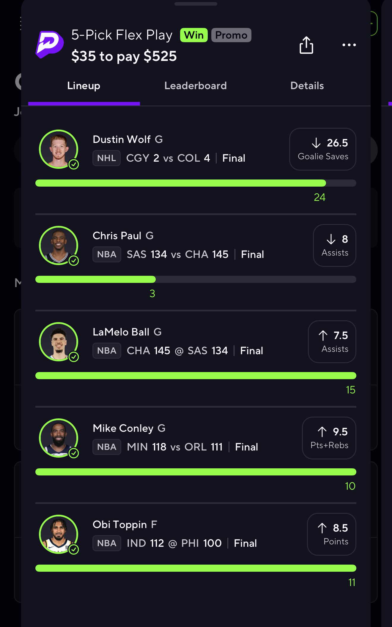Switch to the Leaderboard tab
Viewport: 392px width, 627px height.
(x=196, y=86)
